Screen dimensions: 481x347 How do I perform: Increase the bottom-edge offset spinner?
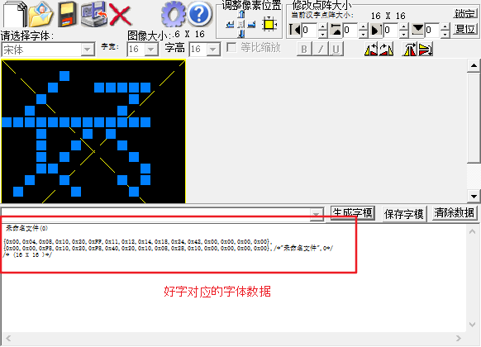point(445,27)
